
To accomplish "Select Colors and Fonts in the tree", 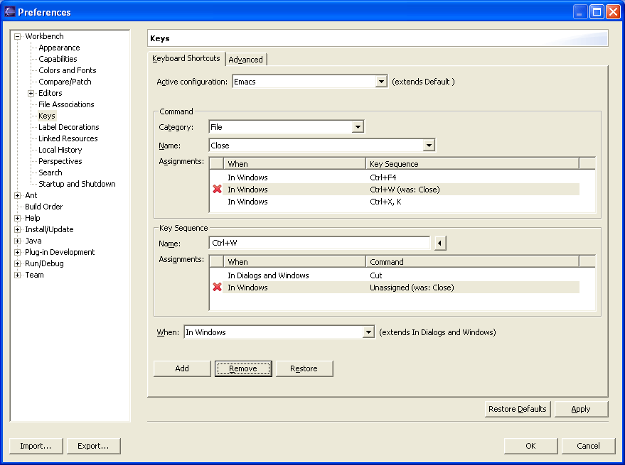I will [x=68, y=70].
